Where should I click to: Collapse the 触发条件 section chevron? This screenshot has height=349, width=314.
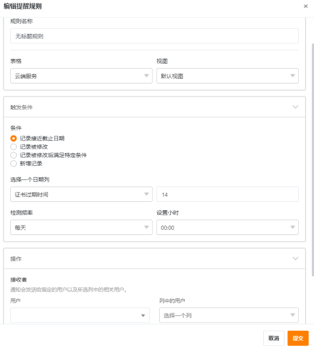tap(295, 107)
